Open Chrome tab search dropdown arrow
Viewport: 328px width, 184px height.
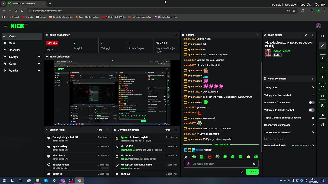tap(3, 4)
